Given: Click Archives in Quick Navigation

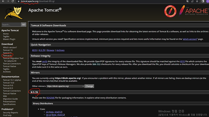Looking at the screenshot, I should pyautogui.click(x=60, y=50).
